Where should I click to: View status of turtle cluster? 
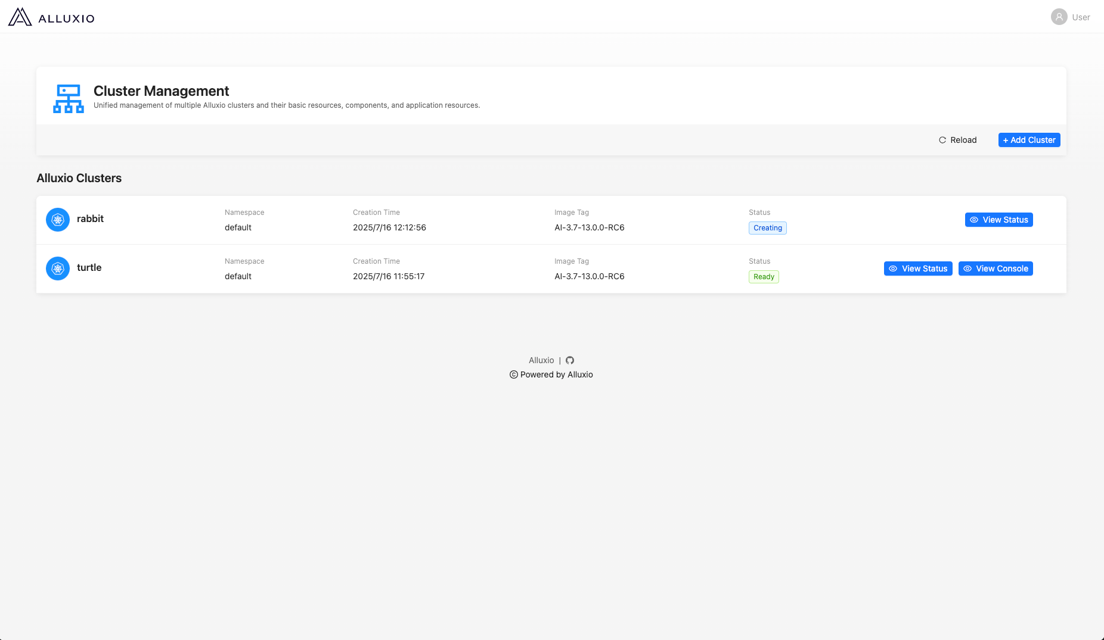tap(917, 269)
